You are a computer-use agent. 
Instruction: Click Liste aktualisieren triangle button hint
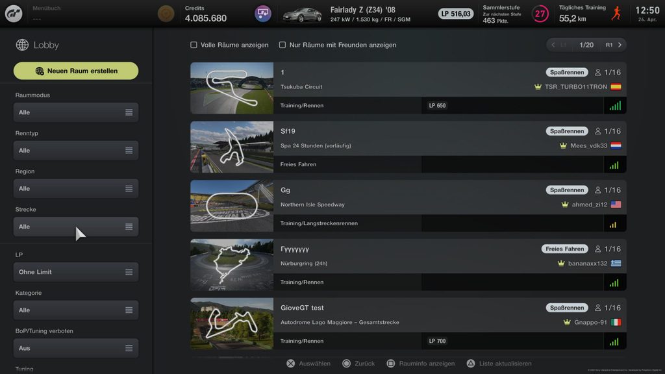499,364
